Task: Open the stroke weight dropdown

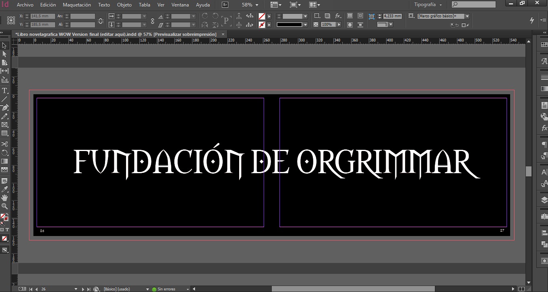Action: (x=305, y=16)
